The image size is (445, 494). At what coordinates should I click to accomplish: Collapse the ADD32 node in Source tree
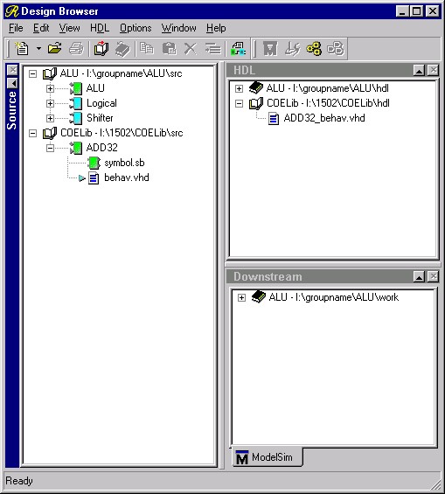50,148
